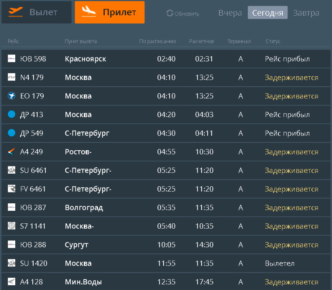The image size is (332, 290).
Task: Click blue circle icon for ДР 413
Action: pyautogui.click(x=12, y=115)
